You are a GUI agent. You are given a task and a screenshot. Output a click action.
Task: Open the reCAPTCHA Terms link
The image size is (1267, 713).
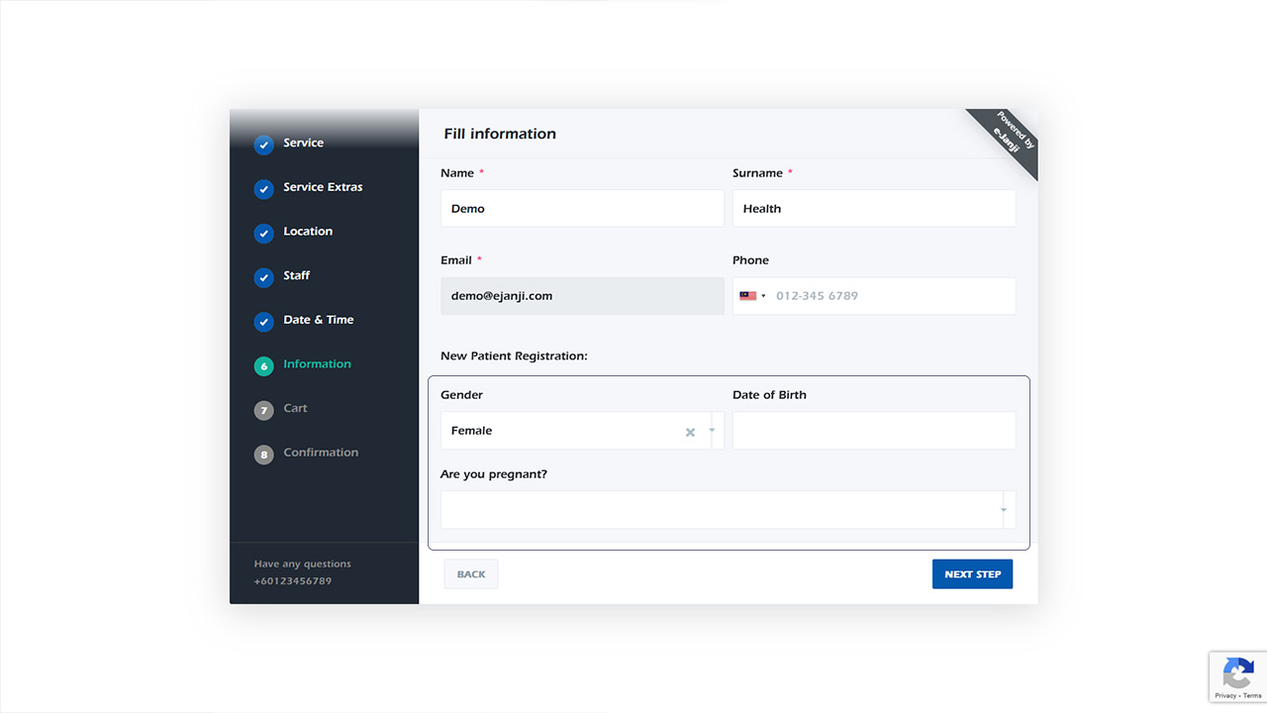tap(1252, 696)
